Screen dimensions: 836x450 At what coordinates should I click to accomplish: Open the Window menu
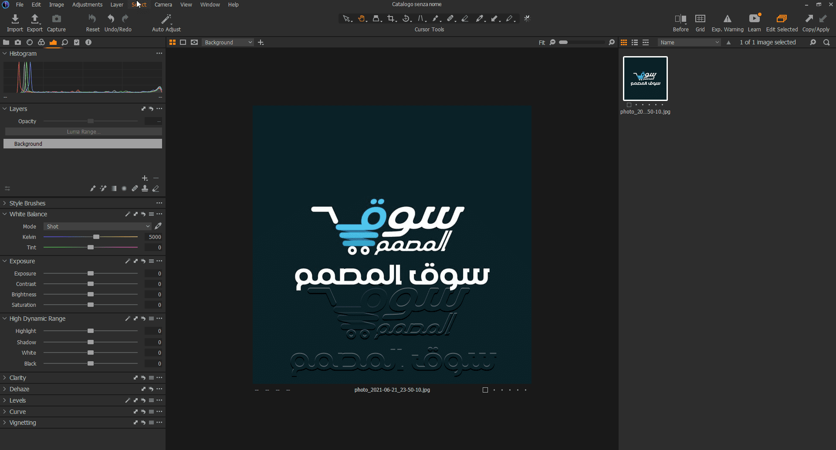(210, 4)
